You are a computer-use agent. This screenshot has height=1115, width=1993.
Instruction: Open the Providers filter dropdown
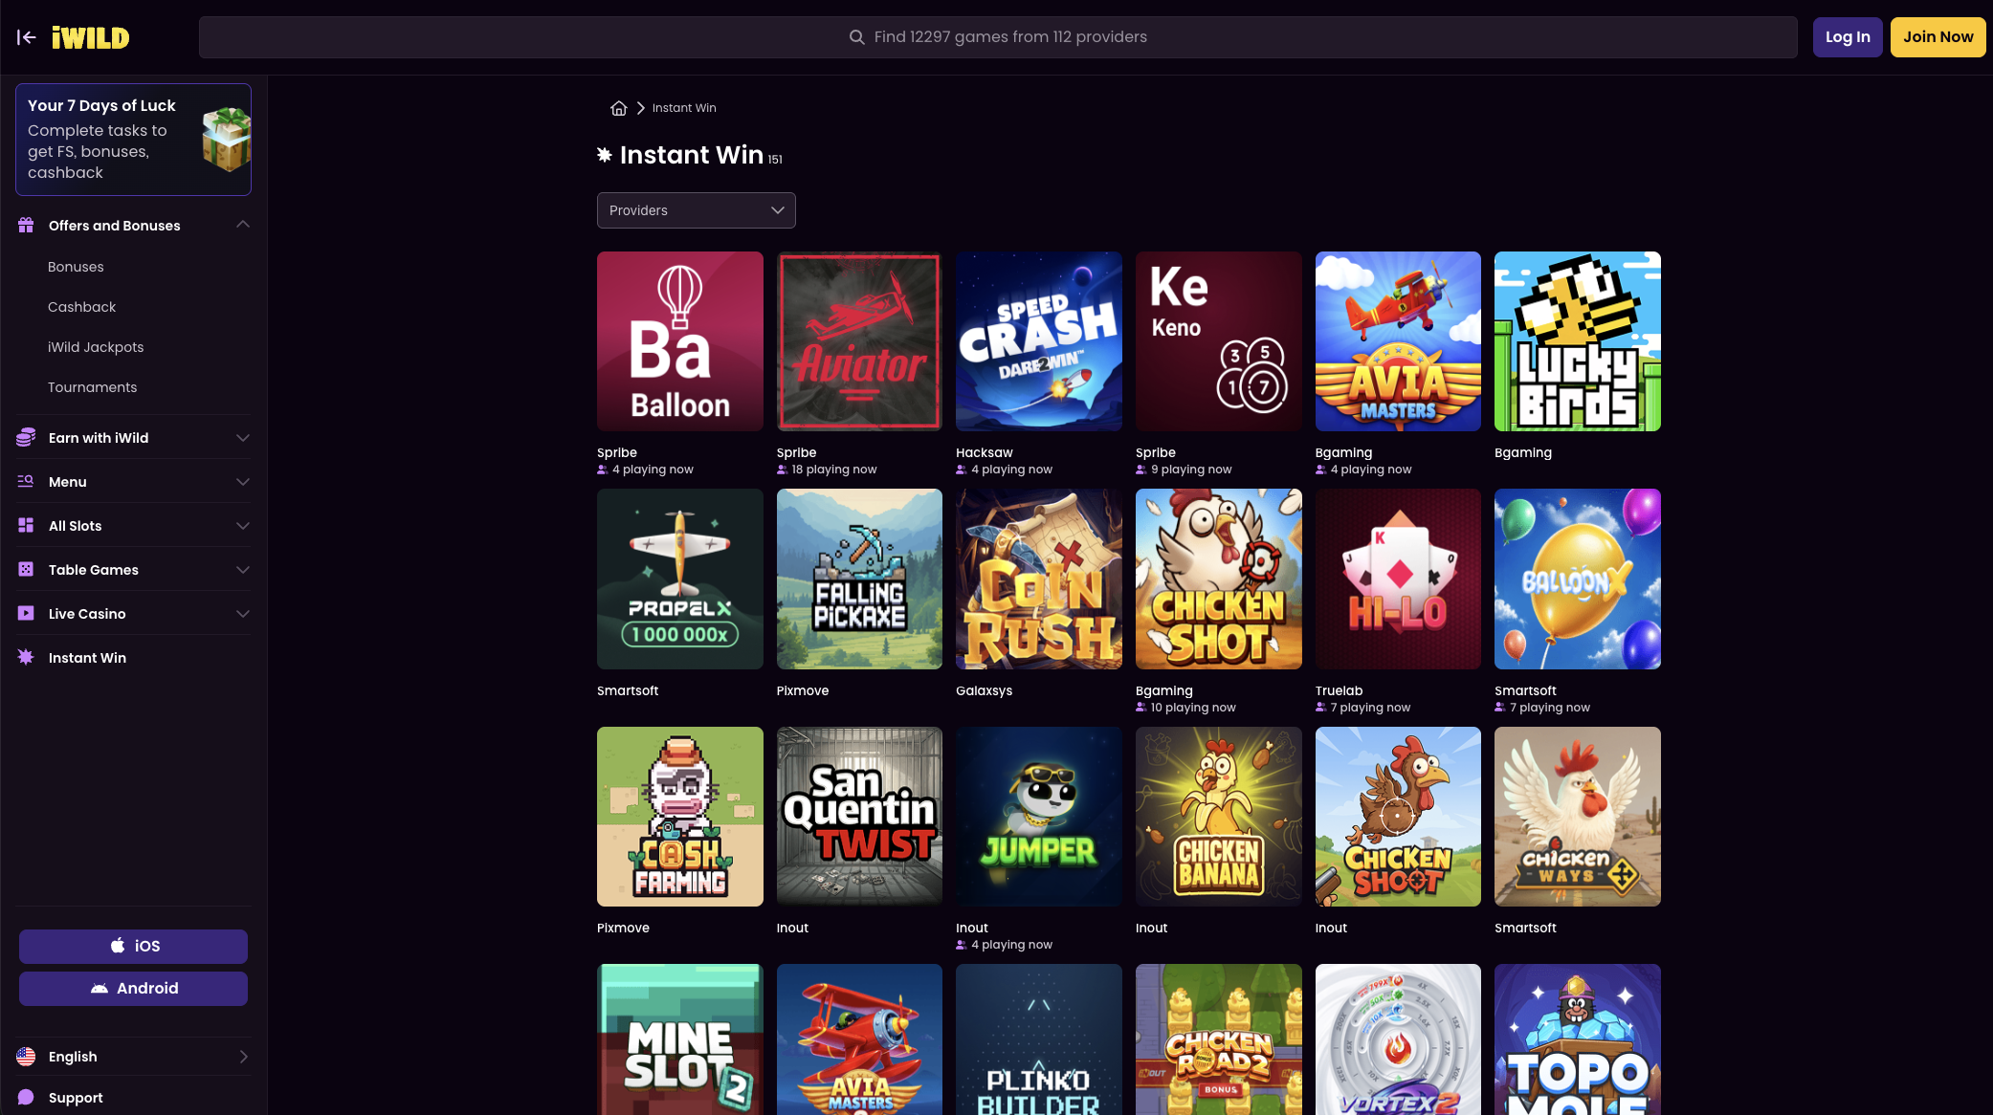[697, 210]
